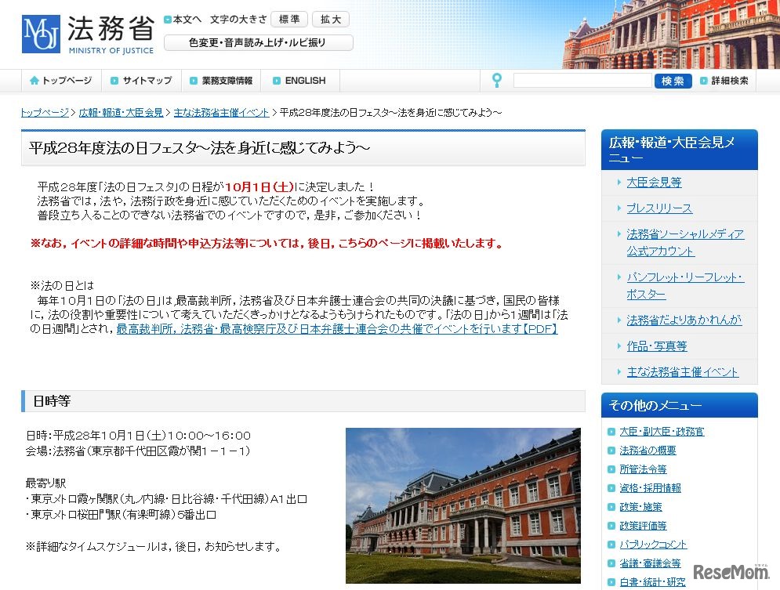Click the arrow icon beside 本文へ link
This screenshot has width=780, height=590.
pyautogui.click(x=169, y=19)
